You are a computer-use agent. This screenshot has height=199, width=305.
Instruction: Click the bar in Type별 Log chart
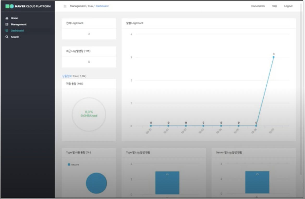click(x=167, y=183)
